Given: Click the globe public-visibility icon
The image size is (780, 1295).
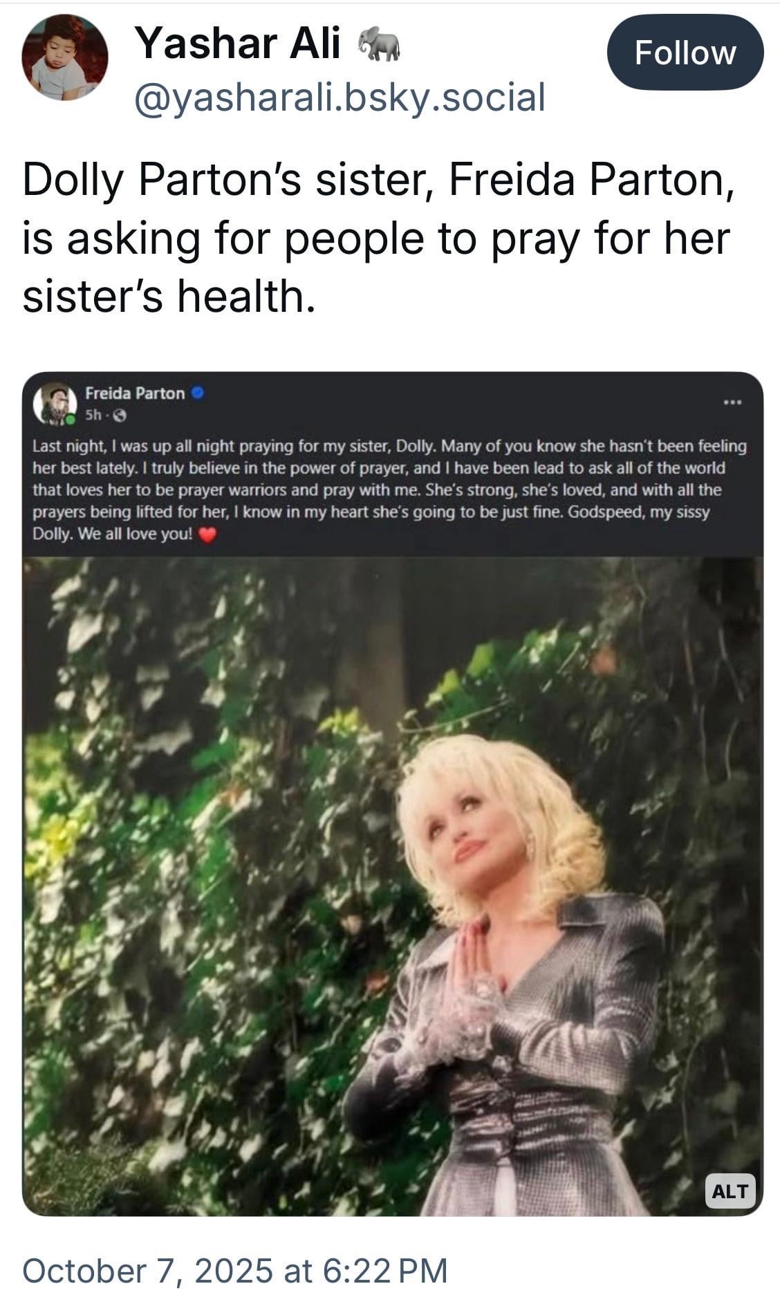Looking at the screenshot, I should (x=120, y=416).
